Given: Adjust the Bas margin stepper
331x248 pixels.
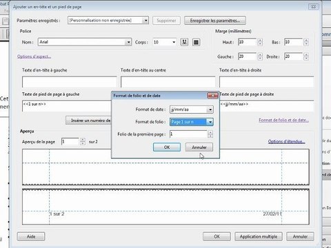Looking at the screenshot, I should (x=306, y=42).
